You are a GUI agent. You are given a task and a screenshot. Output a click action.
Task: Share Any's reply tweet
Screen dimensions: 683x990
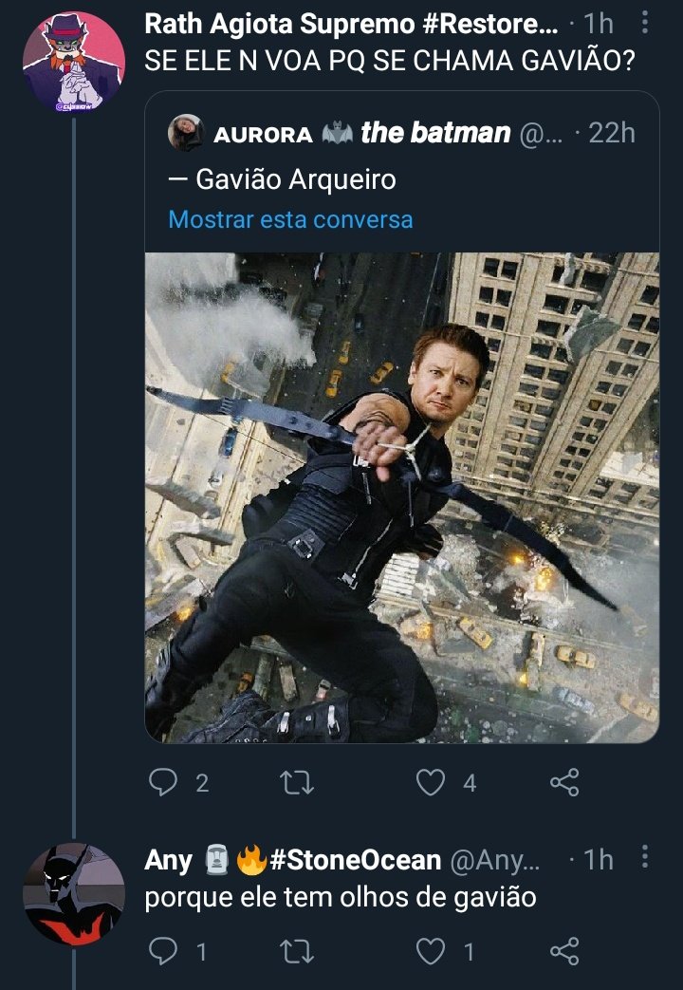coord(564,951)
